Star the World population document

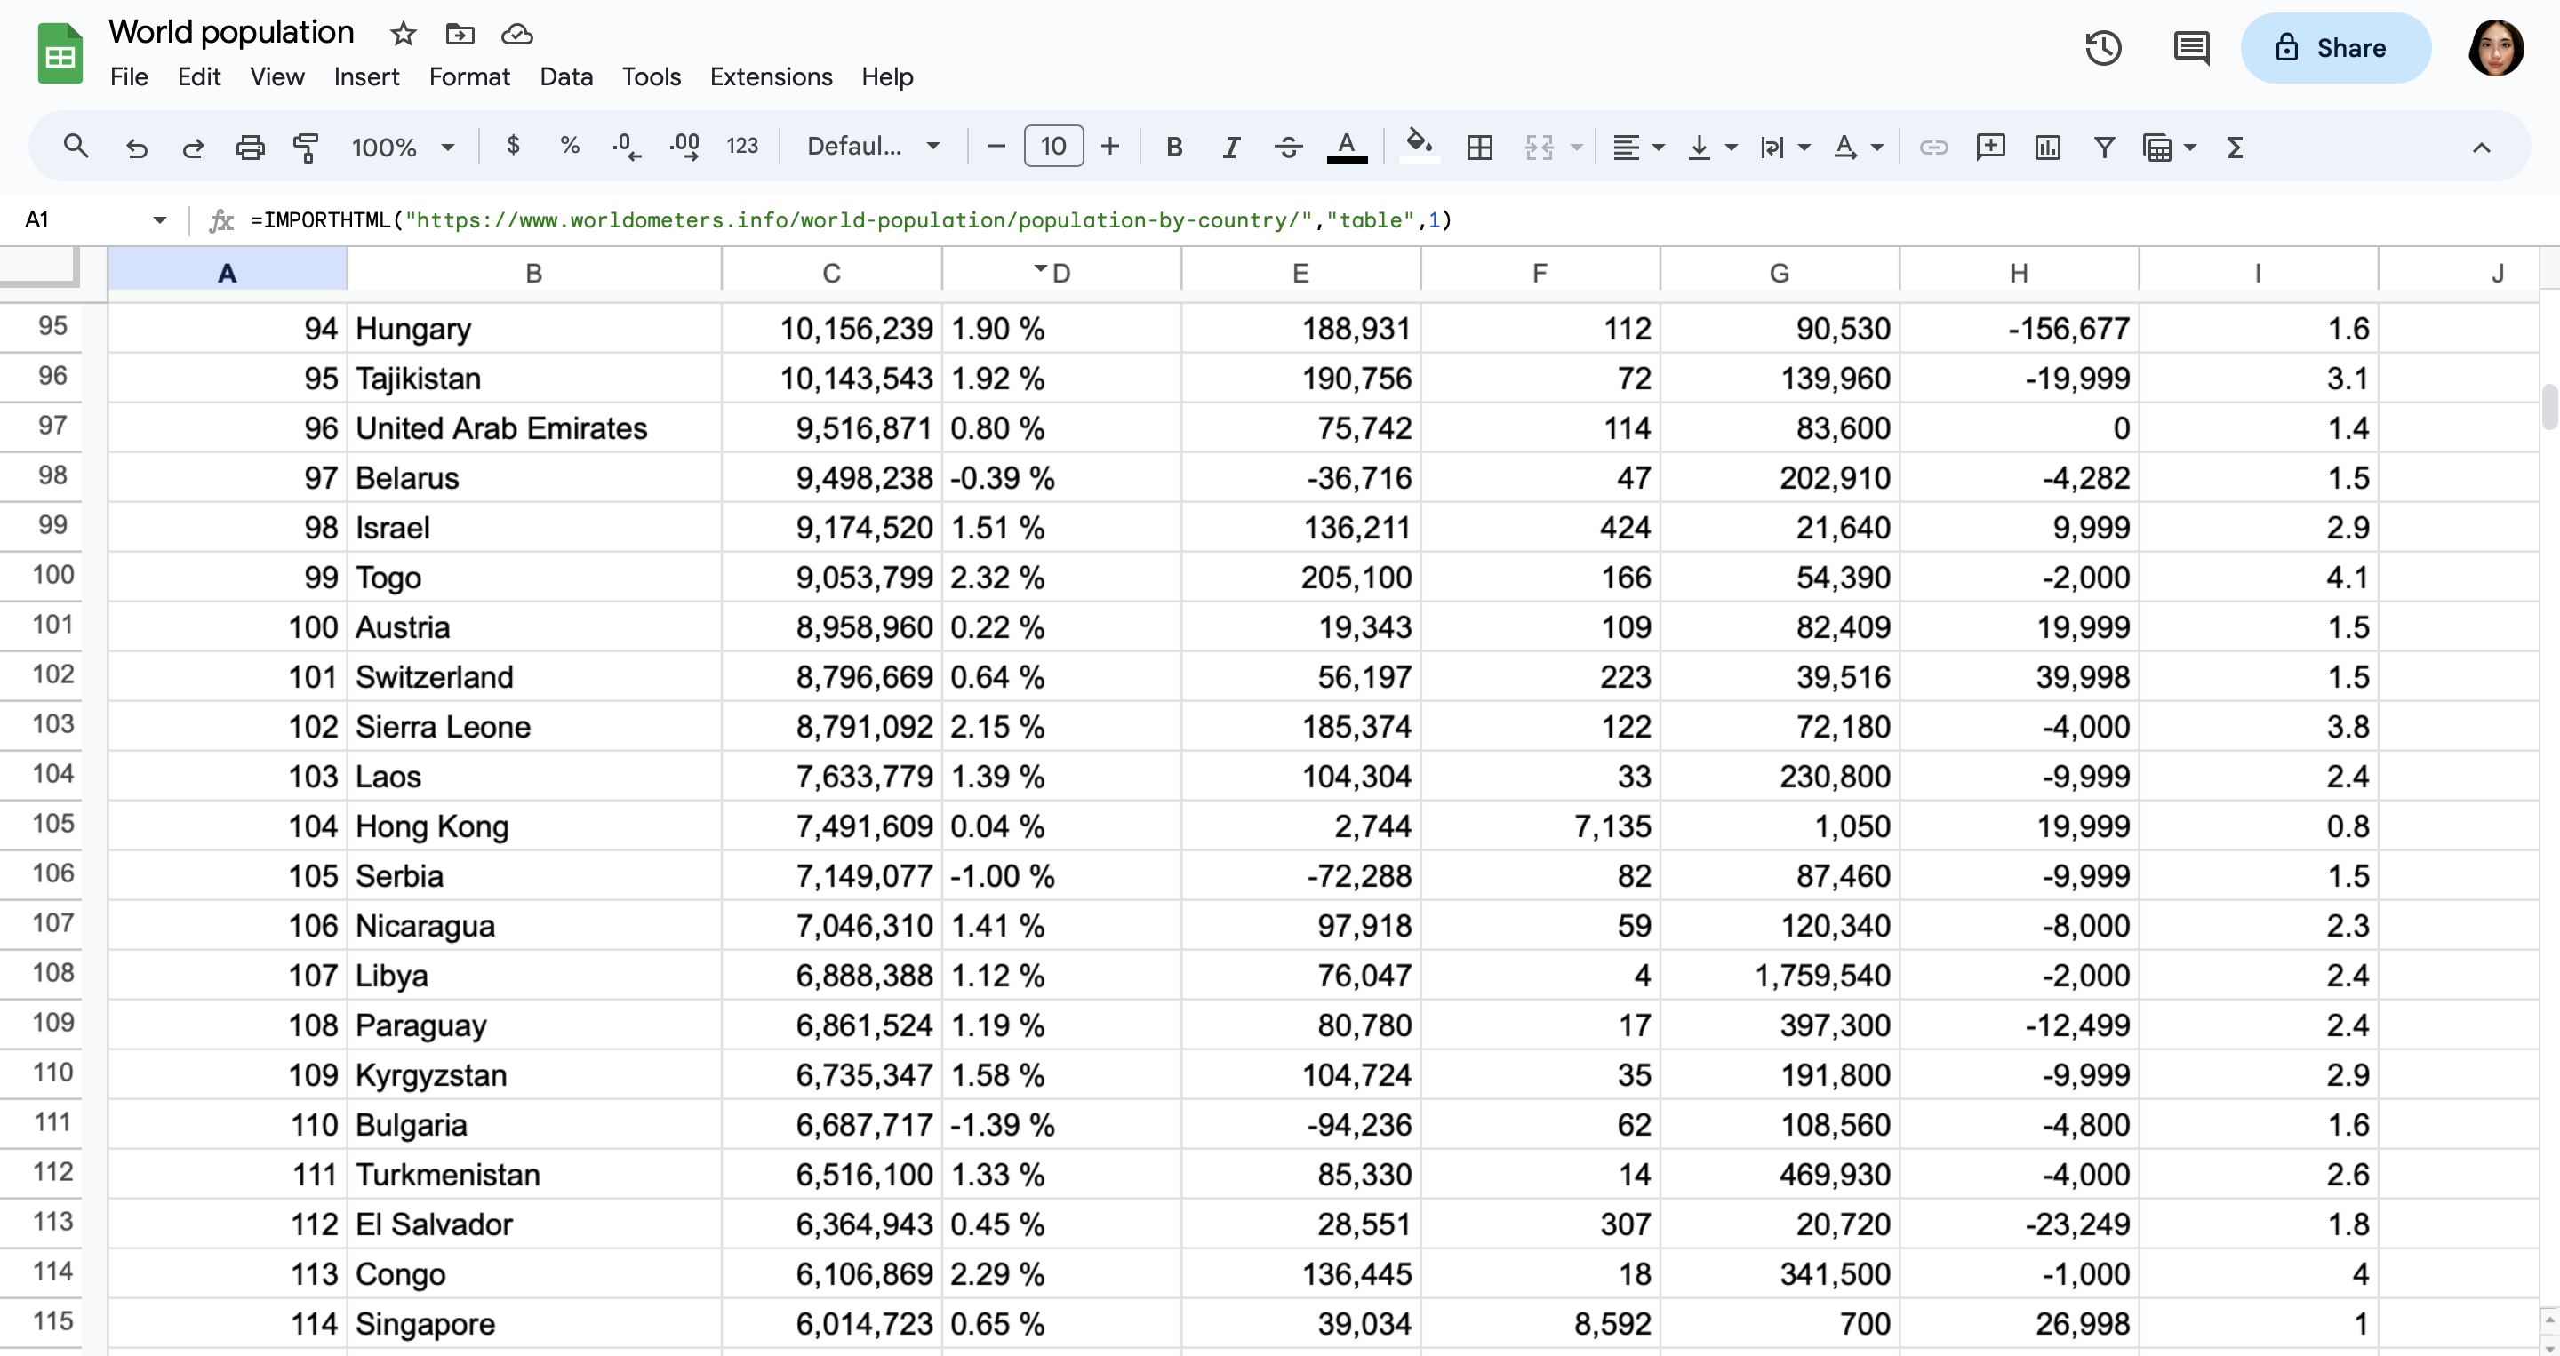tap(403, 35)
